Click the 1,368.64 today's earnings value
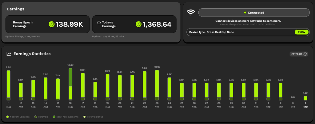The height and width of the screenshot is (124, 315). pyautogui.click(x=157, y=24)
